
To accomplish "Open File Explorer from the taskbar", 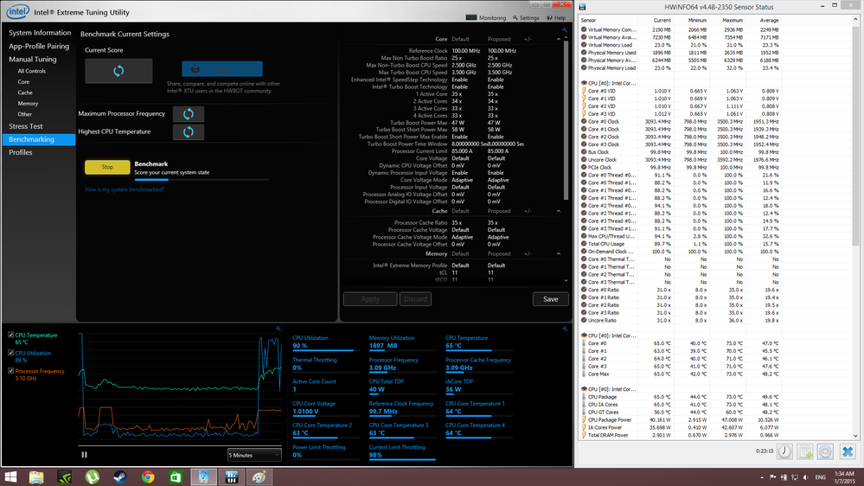I will pos(36,477).
